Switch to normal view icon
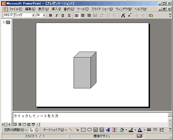Screen dimensions: 173x140 15,124
